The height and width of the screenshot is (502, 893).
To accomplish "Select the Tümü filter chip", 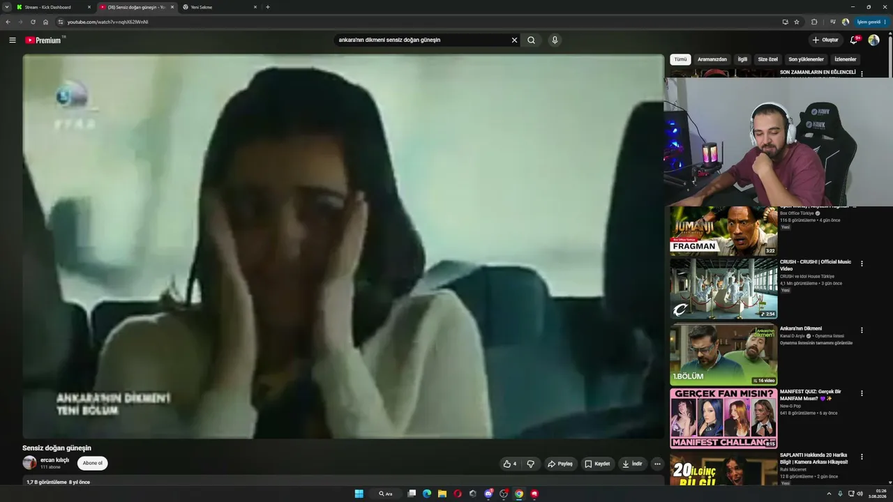I will click(680, 59).
